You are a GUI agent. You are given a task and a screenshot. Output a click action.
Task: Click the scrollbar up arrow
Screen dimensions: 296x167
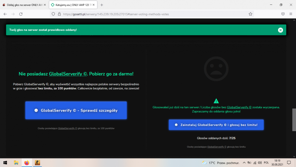294,20
